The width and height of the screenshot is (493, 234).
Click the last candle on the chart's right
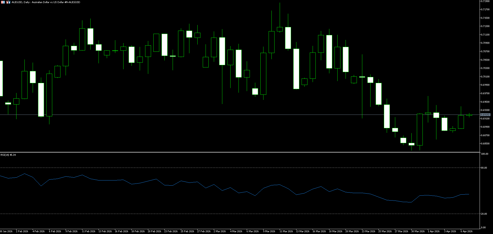pos(469,115)
